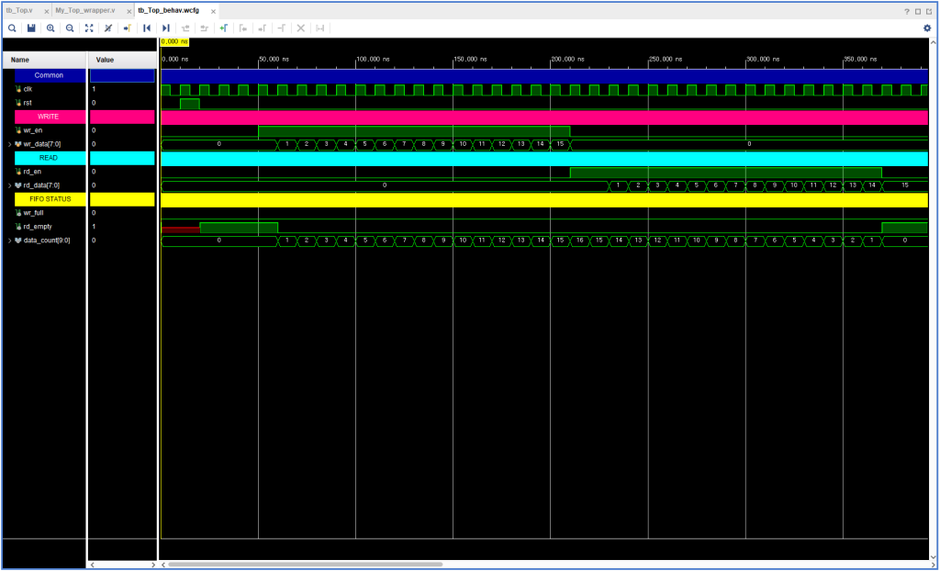940x571 pixels.
Task: Click the data_count waveform segment labeled 16
Action: [579, 241]
